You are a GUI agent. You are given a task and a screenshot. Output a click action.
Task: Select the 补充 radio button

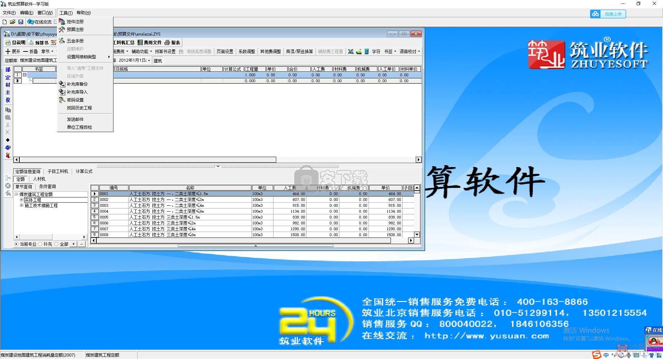(40, 244)
